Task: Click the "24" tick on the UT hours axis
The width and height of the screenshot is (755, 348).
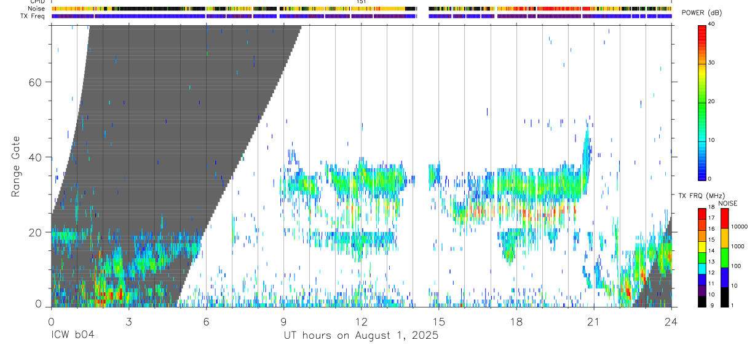Action: tap(671, 322)
